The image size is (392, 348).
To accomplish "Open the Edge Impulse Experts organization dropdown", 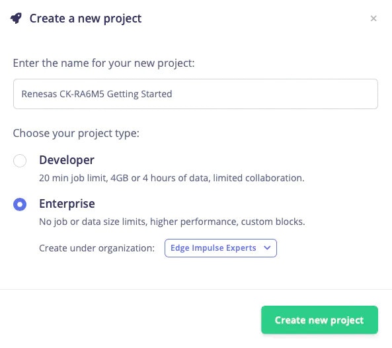I will point(221,248).
